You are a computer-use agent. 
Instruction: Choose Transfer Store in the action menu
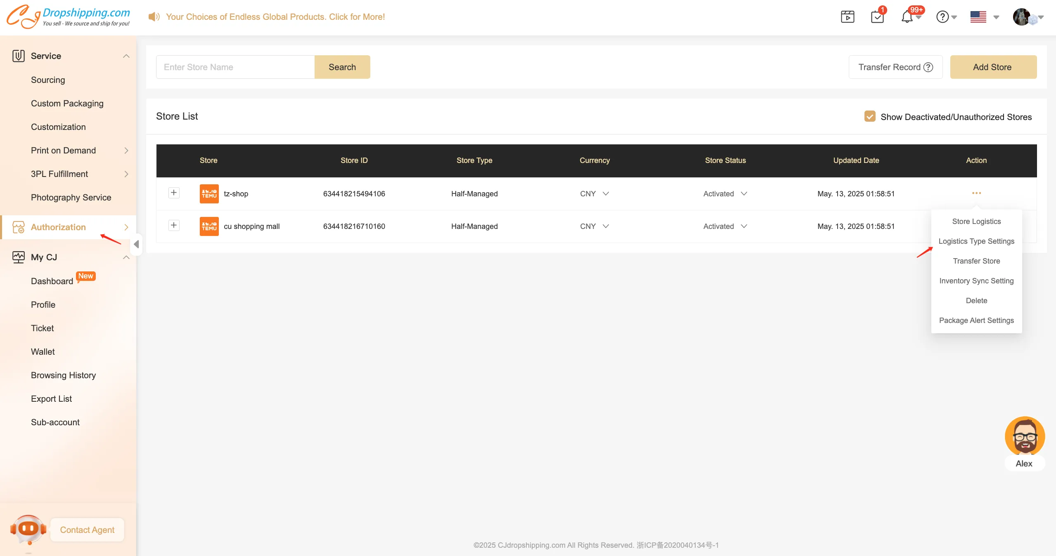pyautogui.click(x=976, y=261)
